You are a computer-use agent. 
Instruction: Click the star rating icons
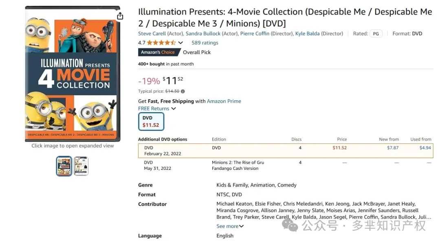161,43
